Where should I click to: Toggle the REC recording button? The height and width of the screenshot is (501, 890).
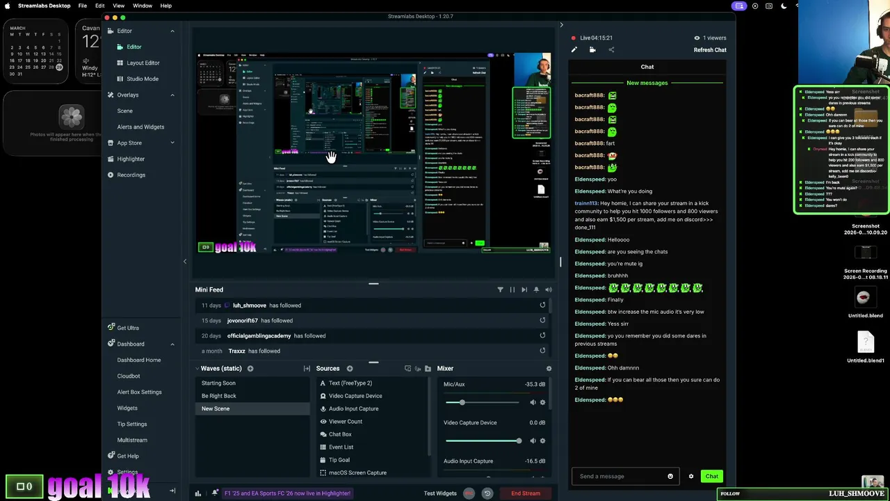469,493
